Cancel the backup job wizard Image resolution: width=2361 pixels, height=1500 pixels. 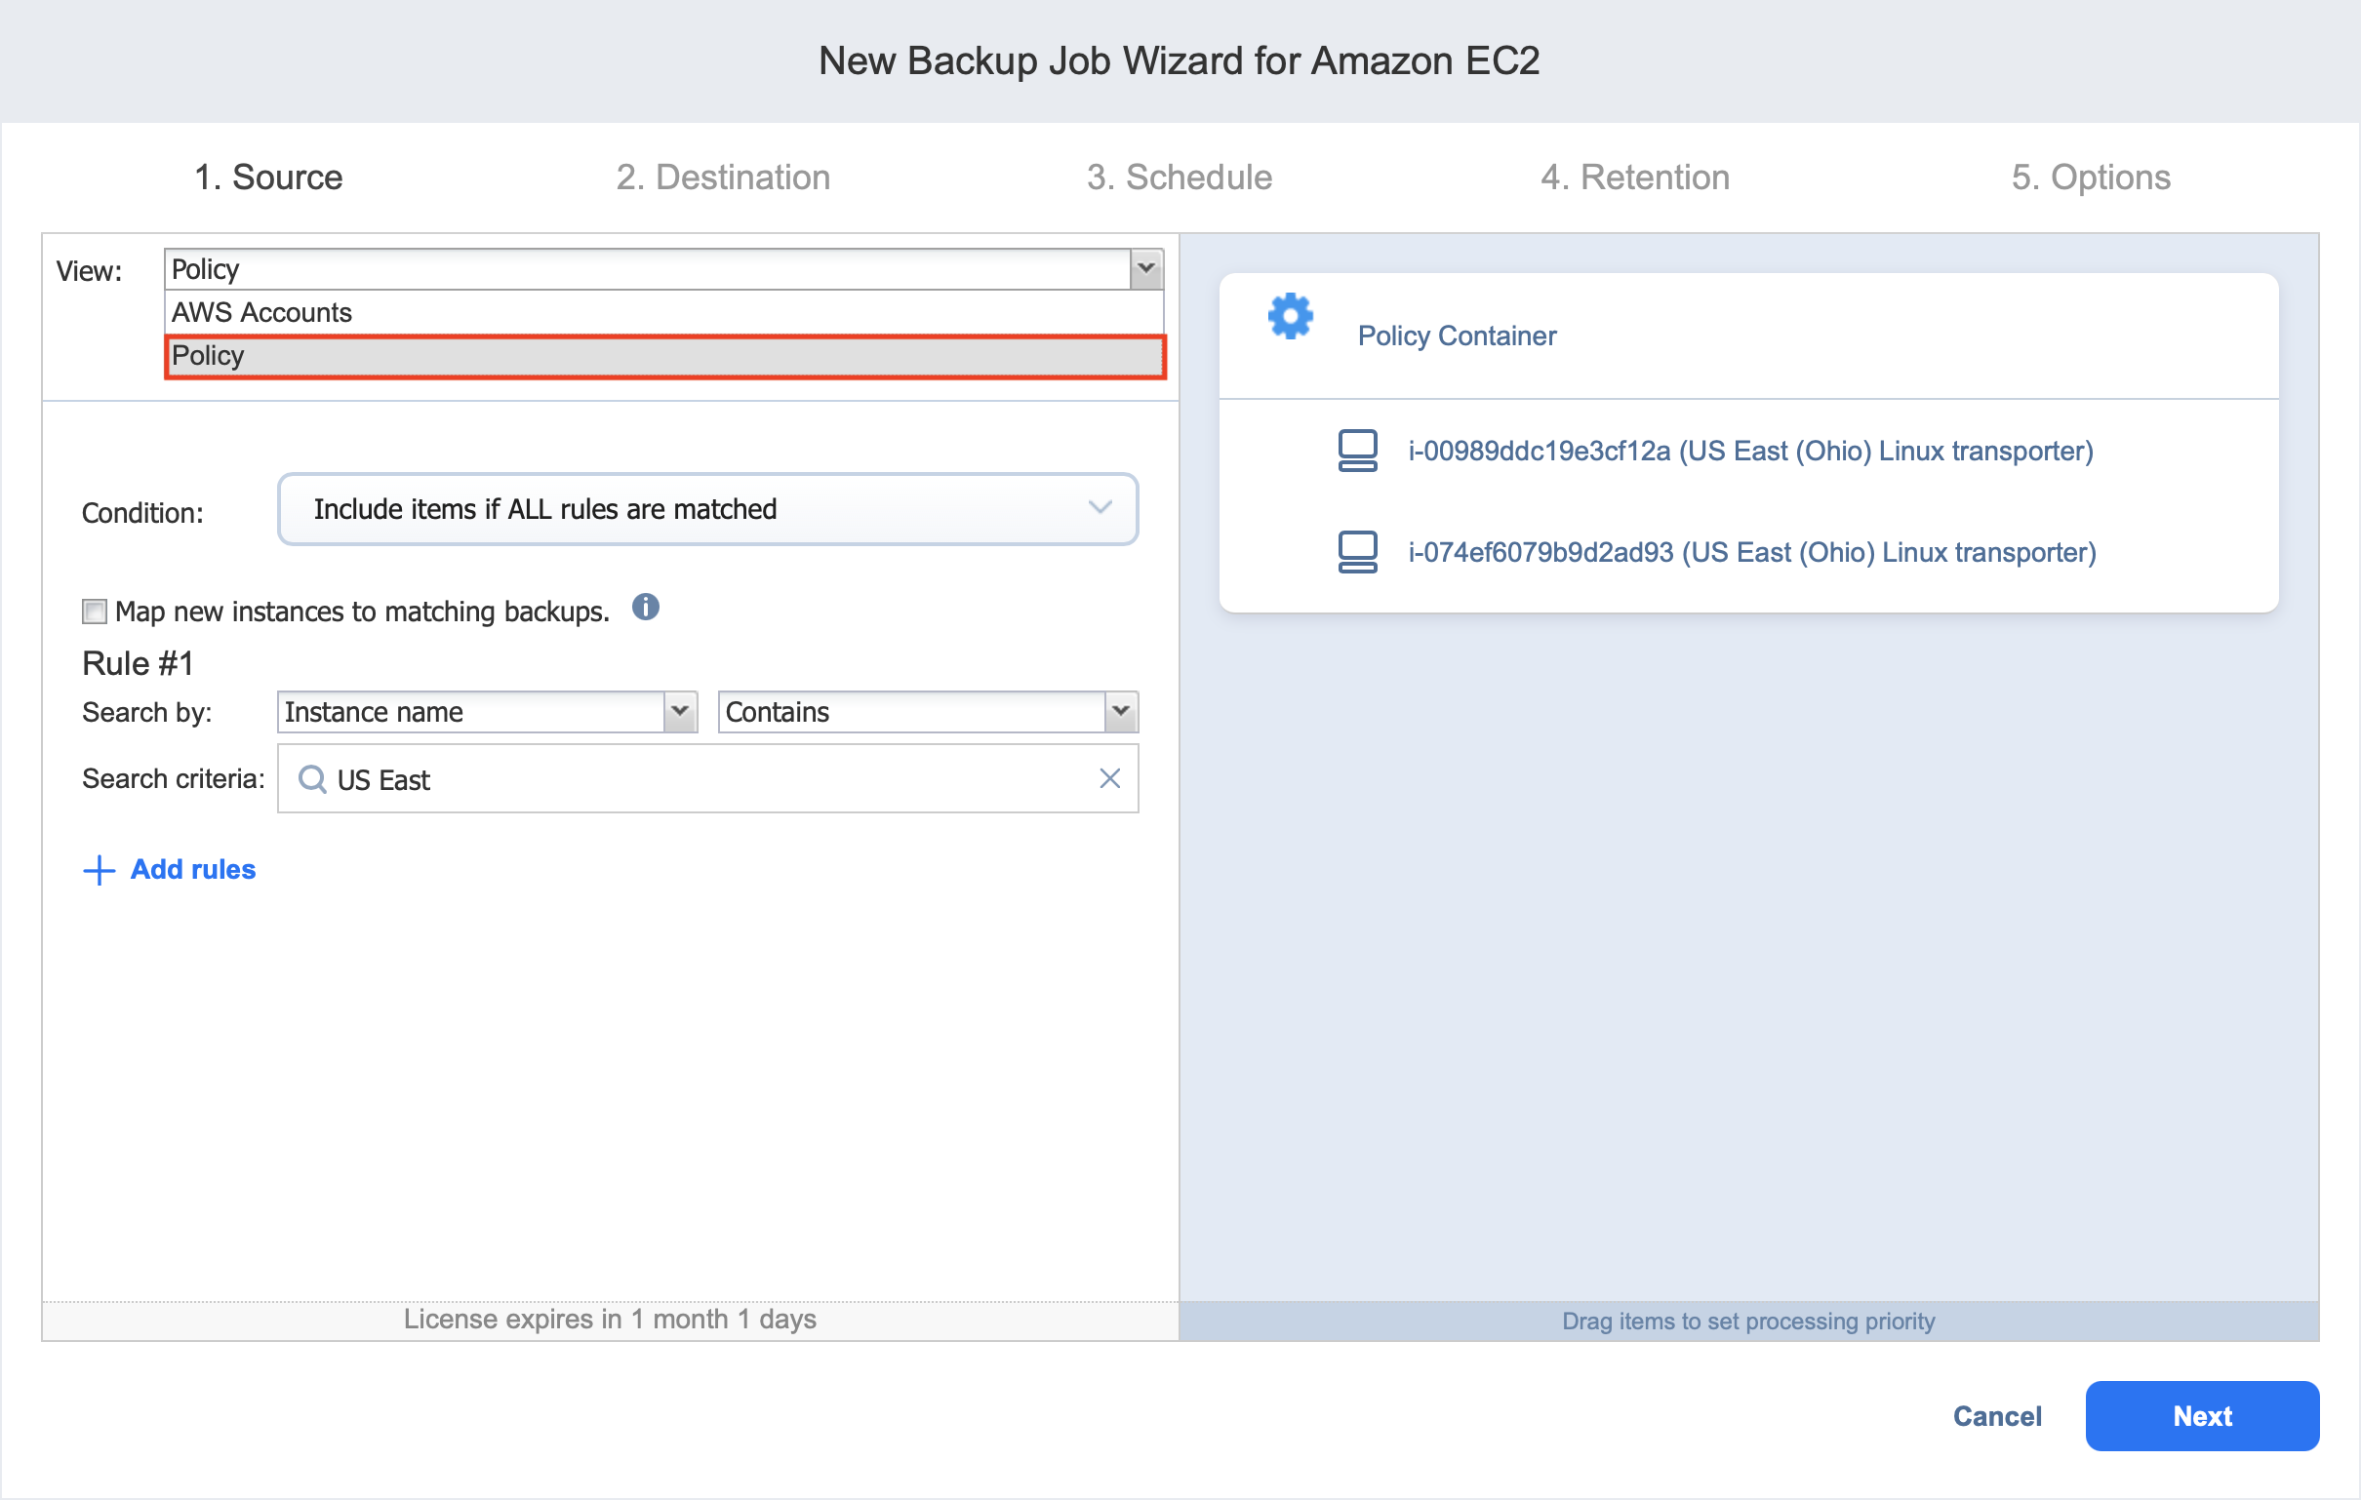pyautogui.click(x=1996, y=1416)
